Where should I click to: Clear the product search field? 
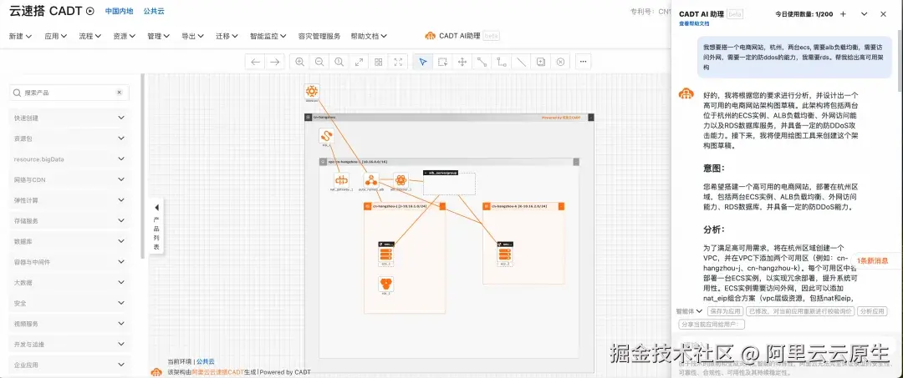point(120,93)
